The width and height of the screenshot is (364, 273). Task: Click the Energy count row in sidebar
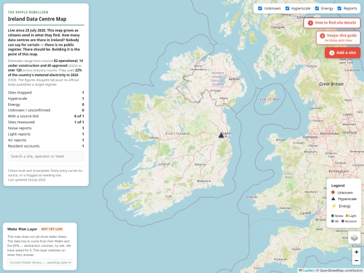[46, 104]
